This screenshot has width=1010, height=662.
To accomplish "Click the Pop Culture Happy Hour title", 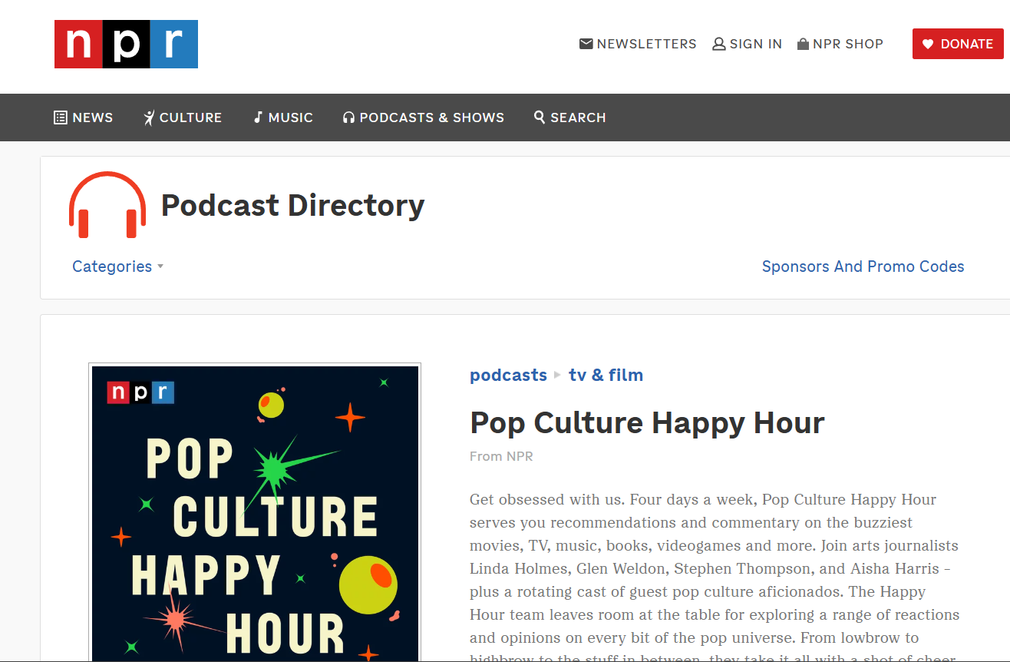I will tap(647, 422).
